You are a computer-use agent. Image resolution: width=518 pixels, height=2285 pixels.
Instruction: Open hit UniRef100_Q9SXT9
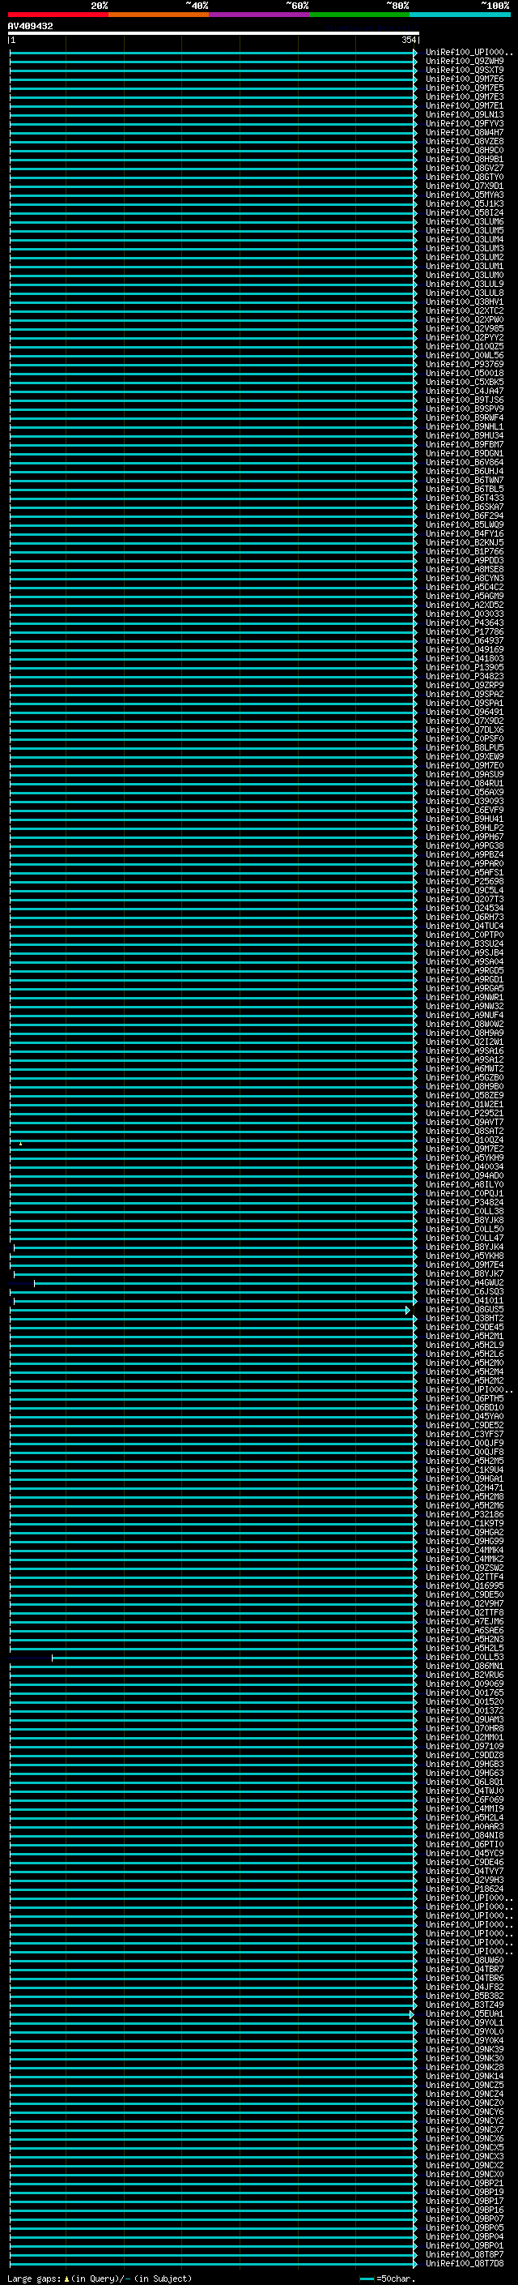pyautogui.click(x=464, y=70)
